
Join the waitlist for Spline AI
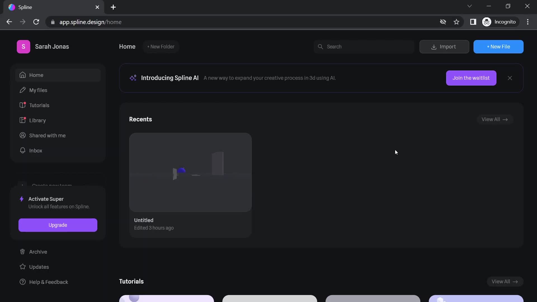click(471, 78)
